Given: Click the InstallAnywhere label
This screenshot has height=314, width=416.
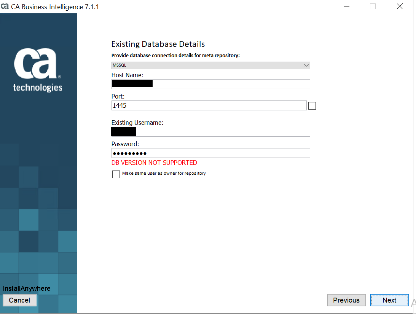Looking at the screenshot, I should pos(27,288).
